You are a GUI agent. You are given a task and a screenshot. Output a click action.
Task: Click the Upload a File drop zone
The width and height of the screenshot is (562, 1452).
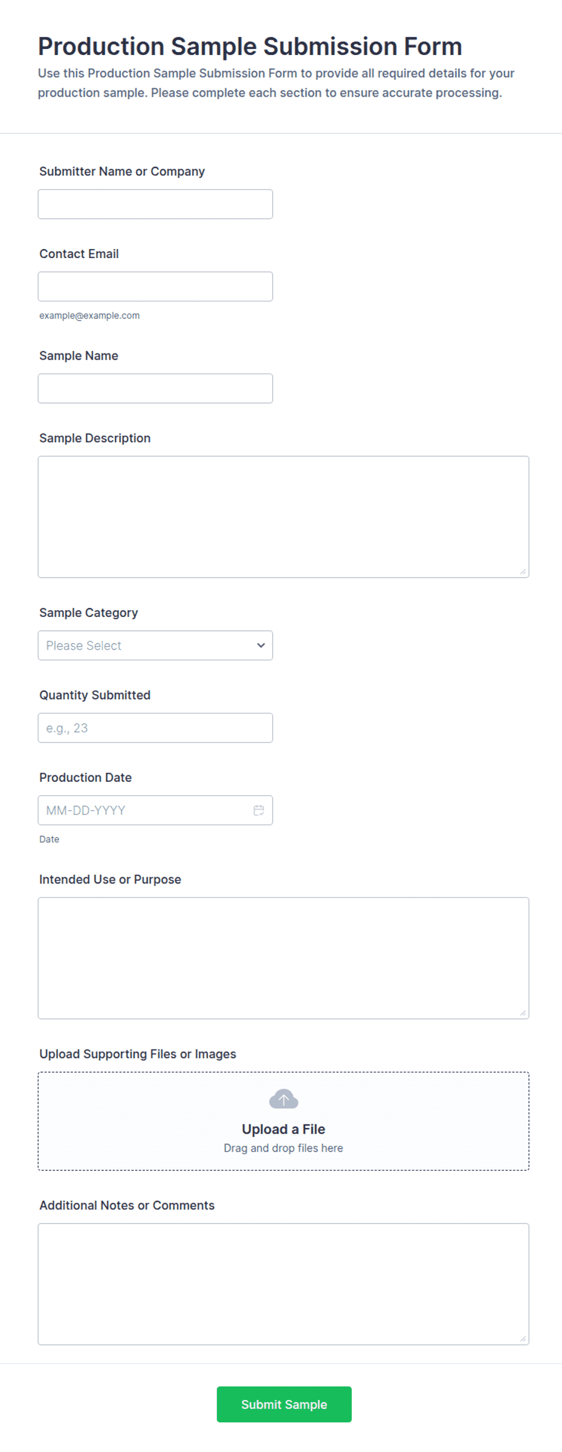click(x=283, y=1121)
